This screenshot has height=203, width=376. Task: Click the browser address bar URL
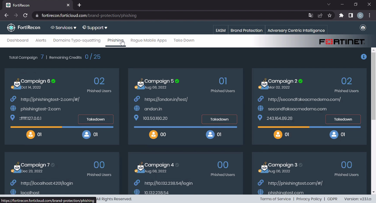coord(89,16)
